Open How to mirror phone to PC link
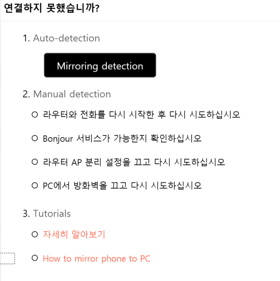Viewport: 280px width, 281px height. (96, 259)
